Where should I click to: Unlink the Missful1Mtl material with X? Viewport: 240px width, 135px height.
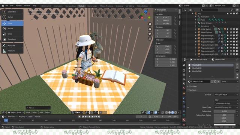point(218,82)
